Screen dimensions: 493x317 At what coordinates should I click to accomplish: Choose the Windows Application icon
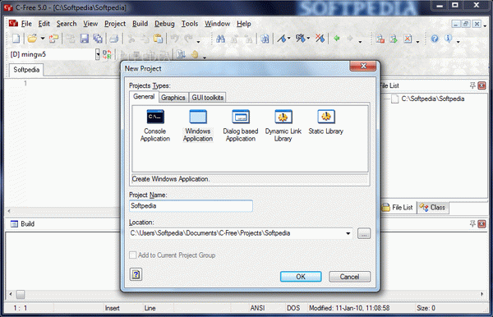coord(198,126)
